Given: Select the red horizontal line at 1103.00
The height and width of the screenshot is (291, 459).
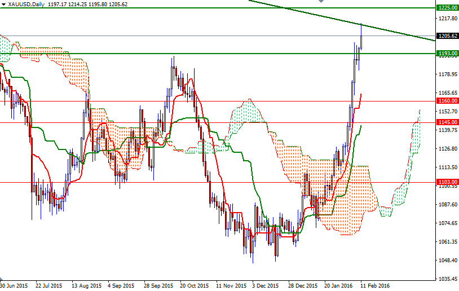Looking at the screenshot, I should click(x=218, y=182).
